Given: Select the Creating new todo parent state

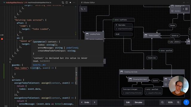Looking at the screenshot, I should click(x=152, y=72).
